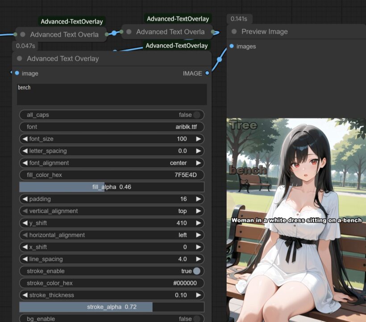Screen dimensions: 366x322
Task: Decrease line_spacing with left arrow
Action: (x=25, y=259)
